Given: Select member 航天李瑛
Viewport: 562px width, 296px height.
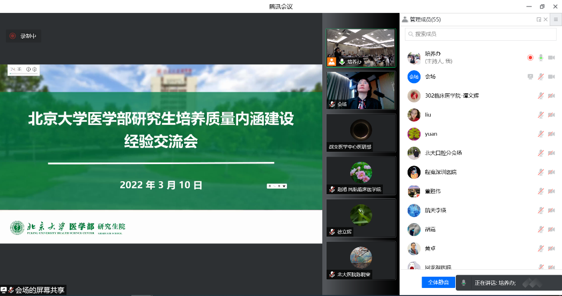Looking at the screenshot, I should point(480,210).
